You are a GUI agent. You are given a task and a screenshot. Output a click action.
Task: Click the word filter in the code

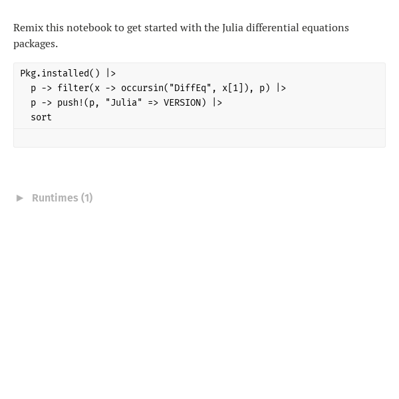73,88
